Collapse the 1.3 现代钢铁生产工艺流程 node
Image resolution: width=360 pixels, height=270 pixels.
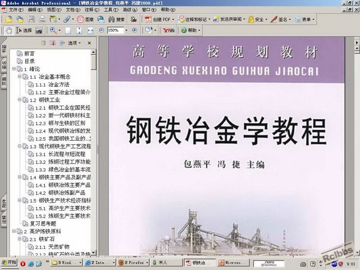[x=20, y=146]
